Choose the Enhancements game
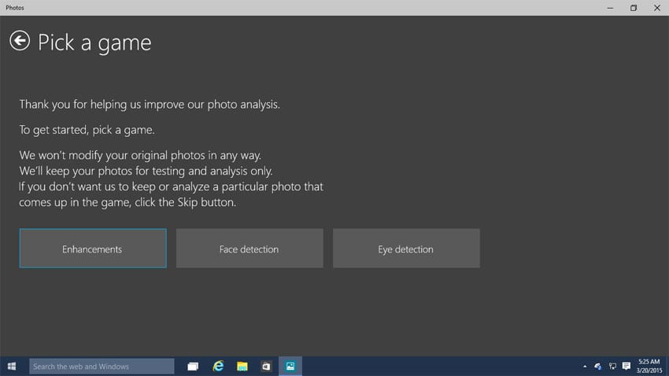 (x=93, y=249)
